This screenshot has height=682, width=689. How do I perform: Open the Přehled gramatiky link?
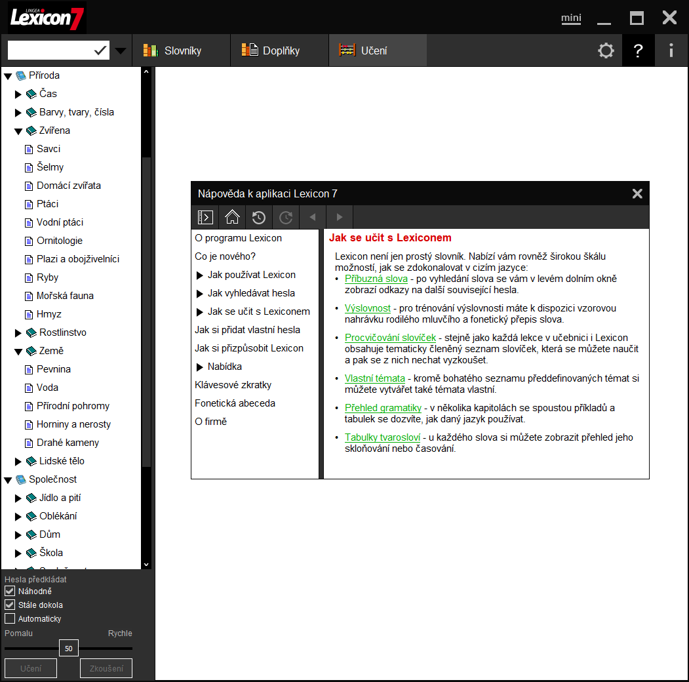[x=383, y=408]
